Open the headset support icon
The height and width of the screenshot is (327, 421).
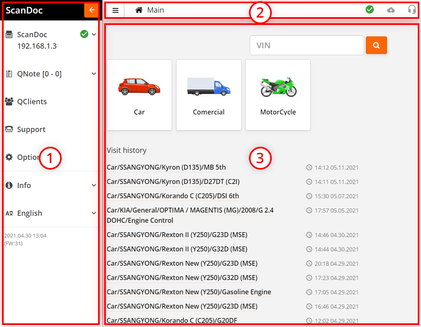point(412,9)
